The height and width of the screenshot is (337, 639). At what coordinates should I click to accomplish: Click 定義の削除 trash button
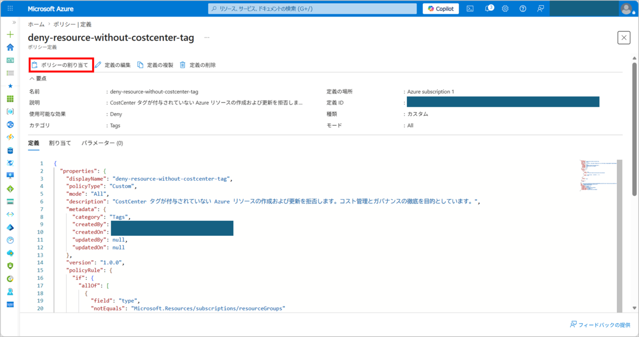coord(198,65)
